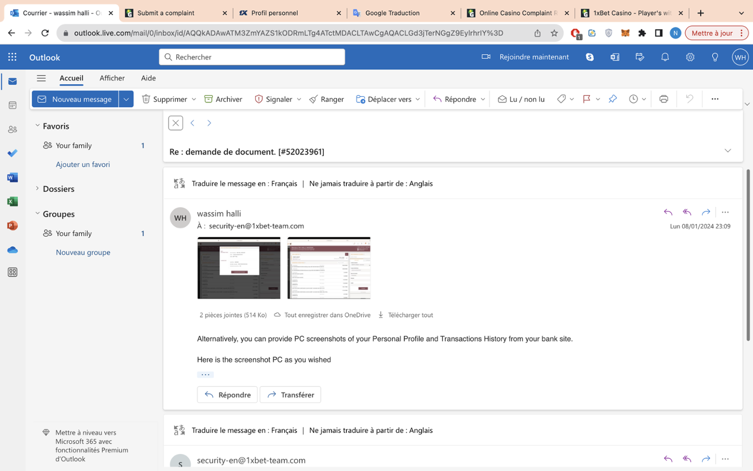This screenshot has height=471, width=753.
Task: Open the Calendar icon in left sidebar
Action: [13, 105]
